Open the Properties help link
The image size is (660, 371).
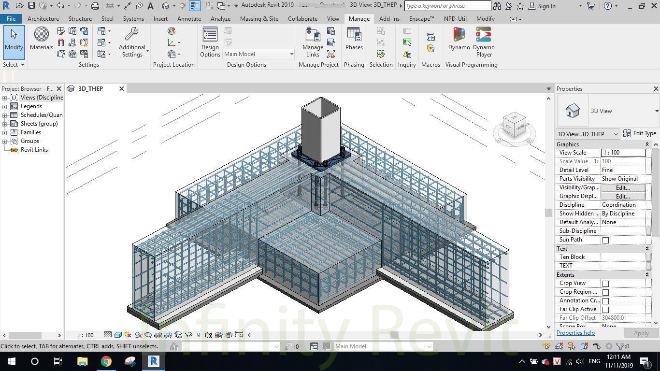coord(575,333)
